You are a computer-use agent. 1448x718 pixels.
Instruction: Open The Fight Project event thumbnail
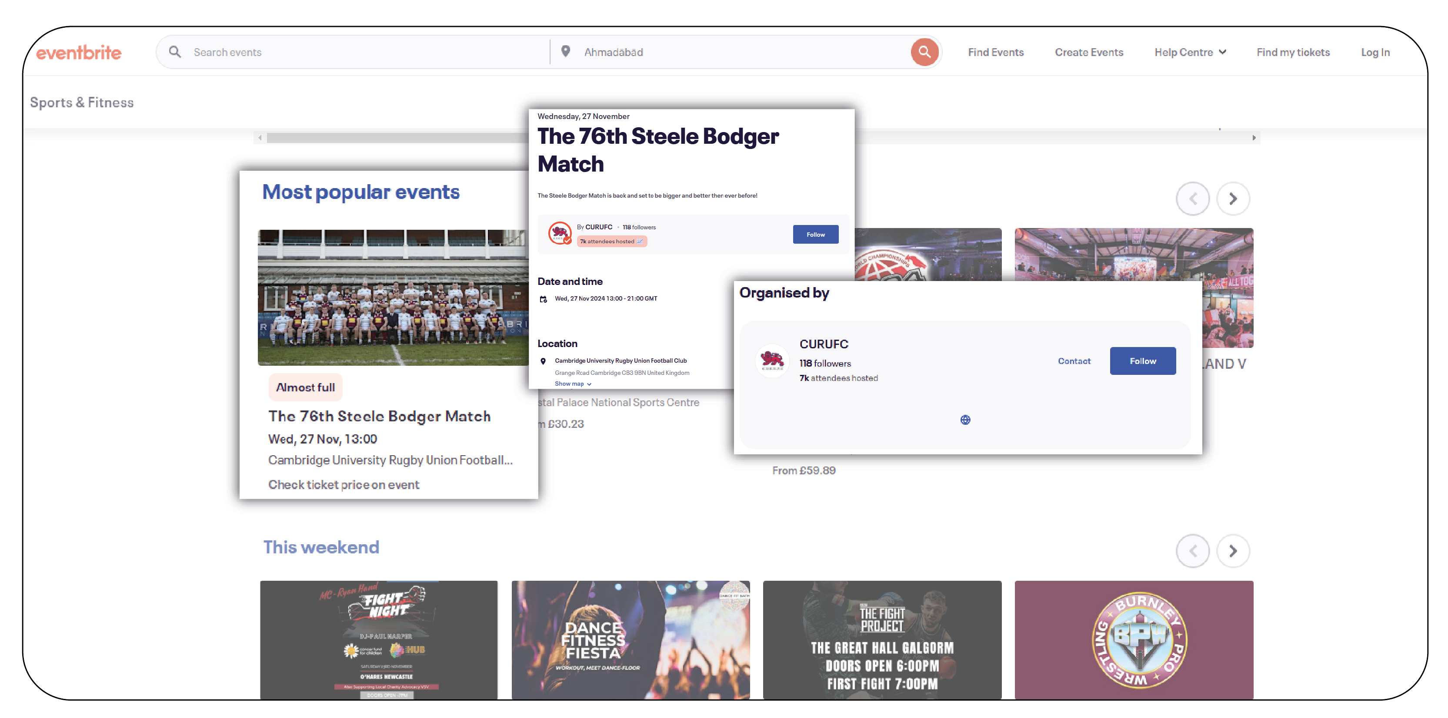[882, 640]
